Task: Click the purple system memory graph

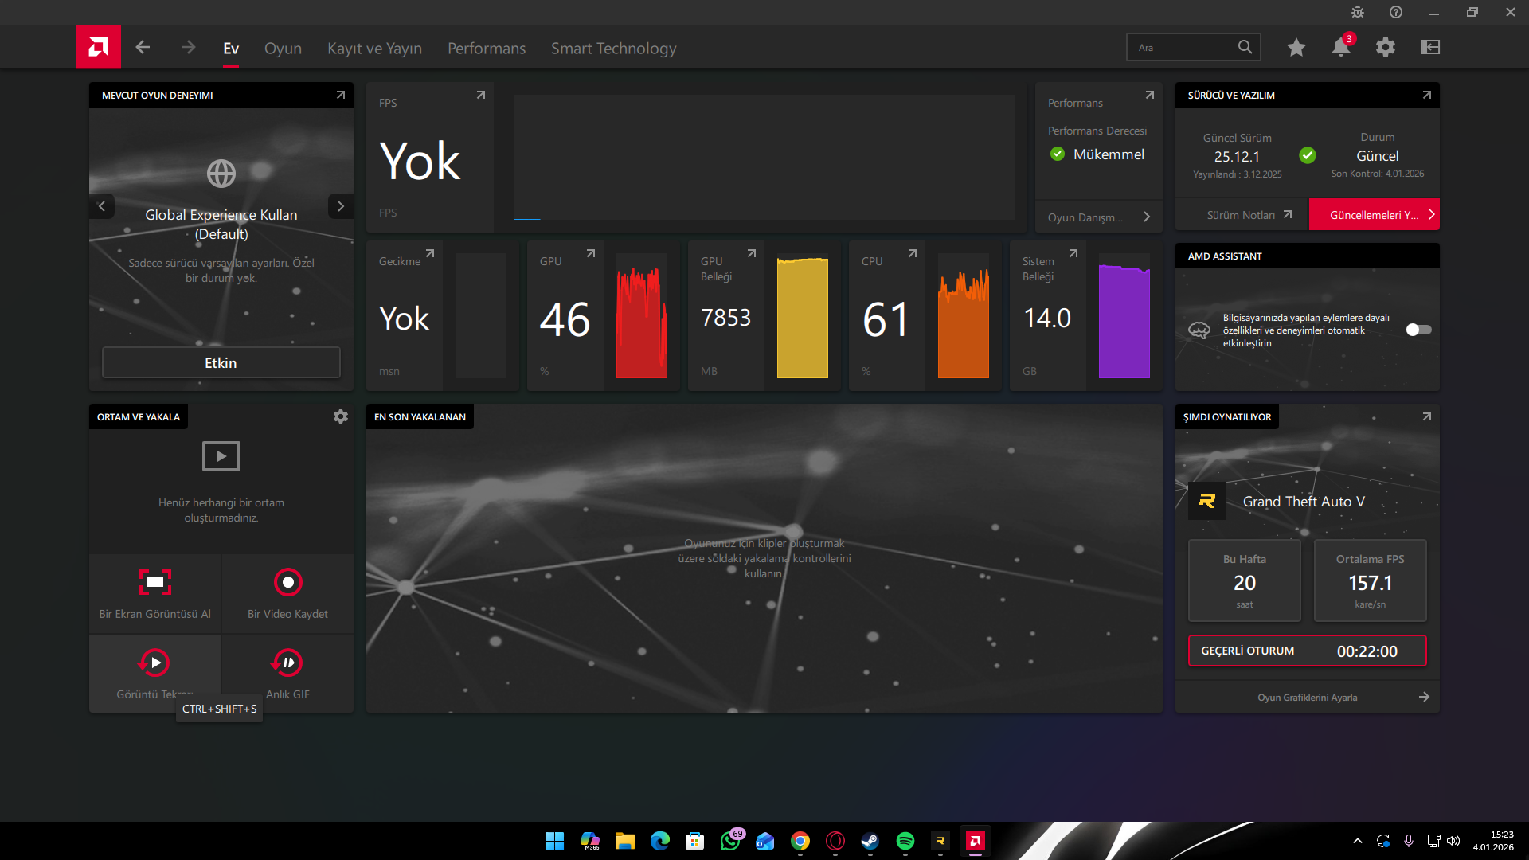Action: click(1124, 316)
